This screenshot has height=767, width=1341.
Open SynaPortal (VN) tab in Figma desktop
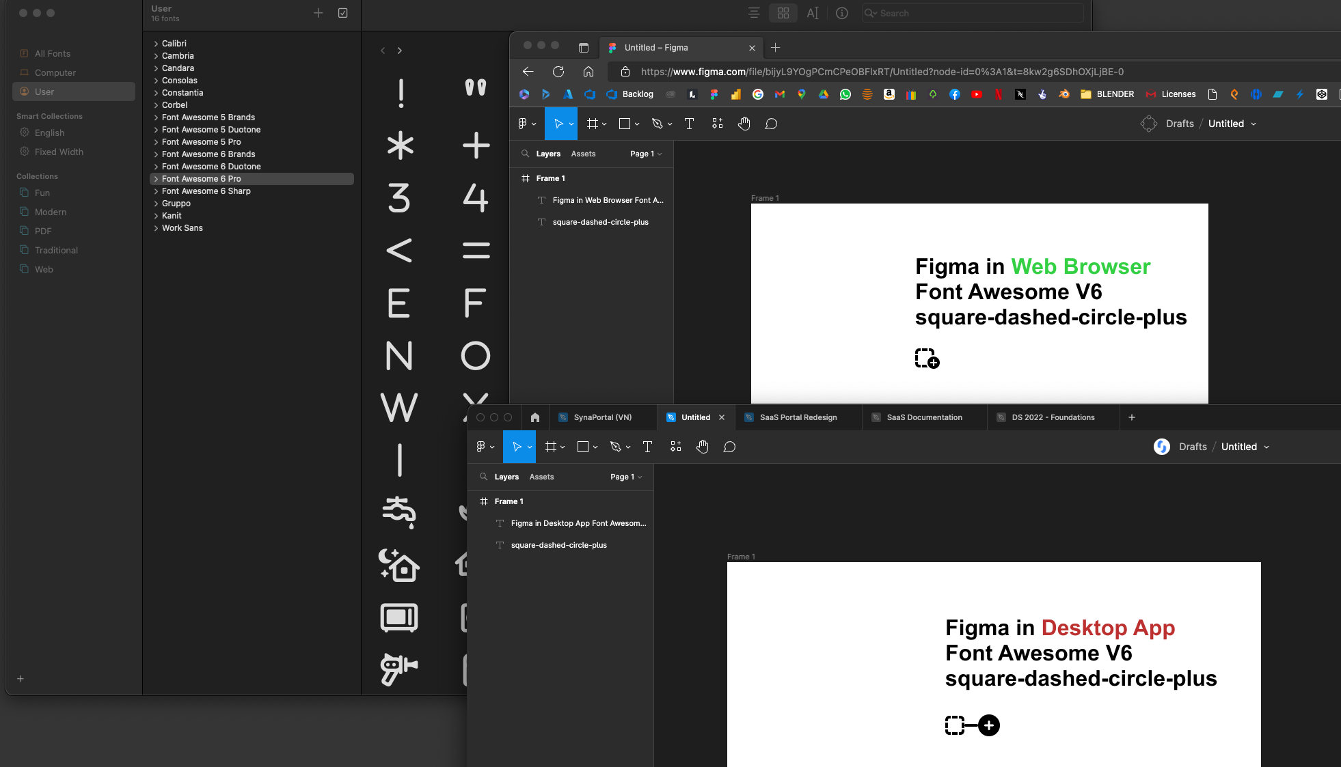point(602,417)
